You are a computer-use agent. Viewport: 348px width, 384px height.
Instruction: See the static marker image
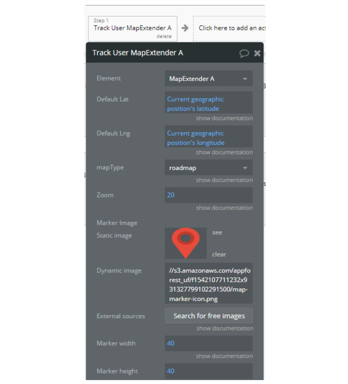[x=217, y=232]
